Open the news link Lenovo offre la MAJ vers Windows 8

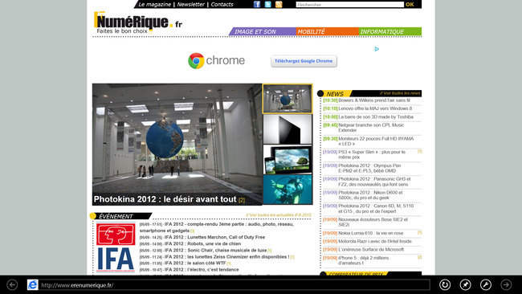[375, 108]
